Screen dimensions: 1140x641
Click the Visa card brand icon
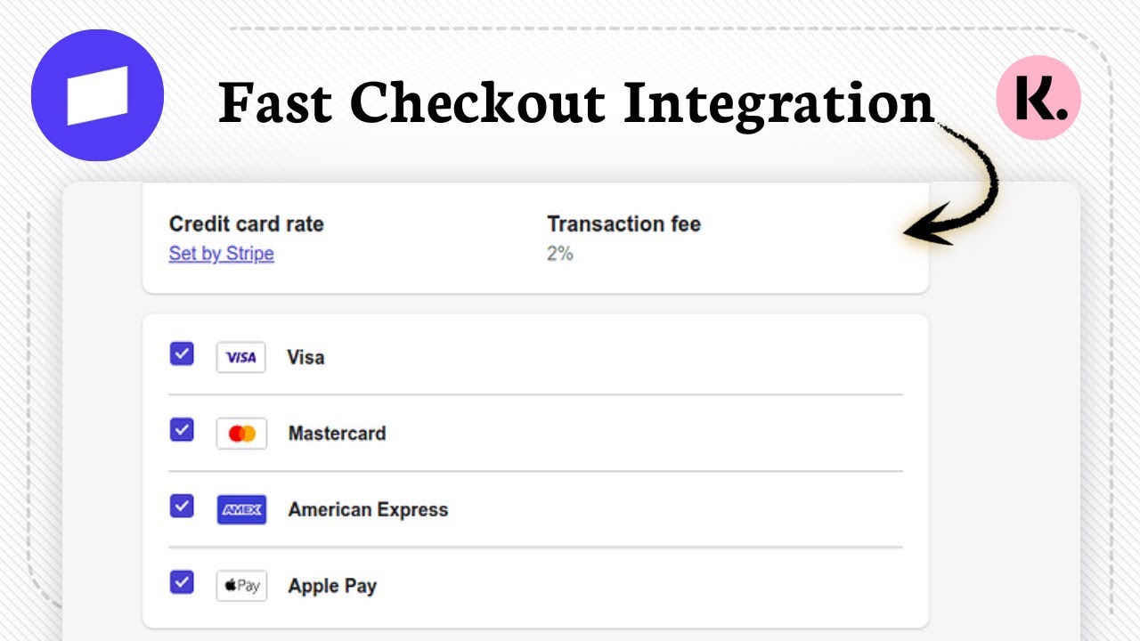click(241, 357)
